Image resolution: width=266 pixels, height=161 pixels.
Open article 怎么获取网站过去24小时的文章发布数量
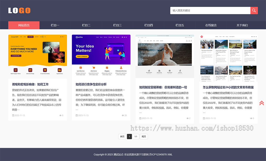tap(228, 87)
